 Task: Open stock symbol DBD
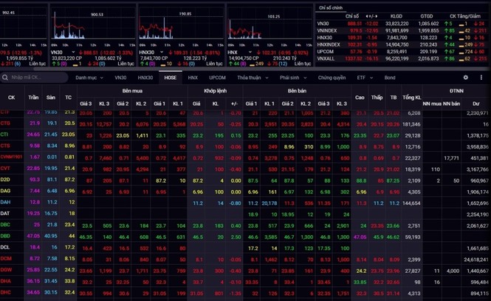click(x=5, y=236)
